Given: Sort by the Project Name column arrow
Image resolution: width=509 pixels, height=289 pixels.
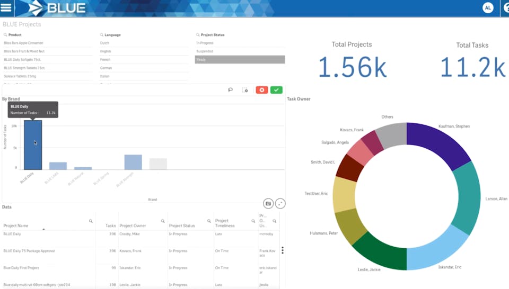Looking at the screenshot, I should (43, 229).
